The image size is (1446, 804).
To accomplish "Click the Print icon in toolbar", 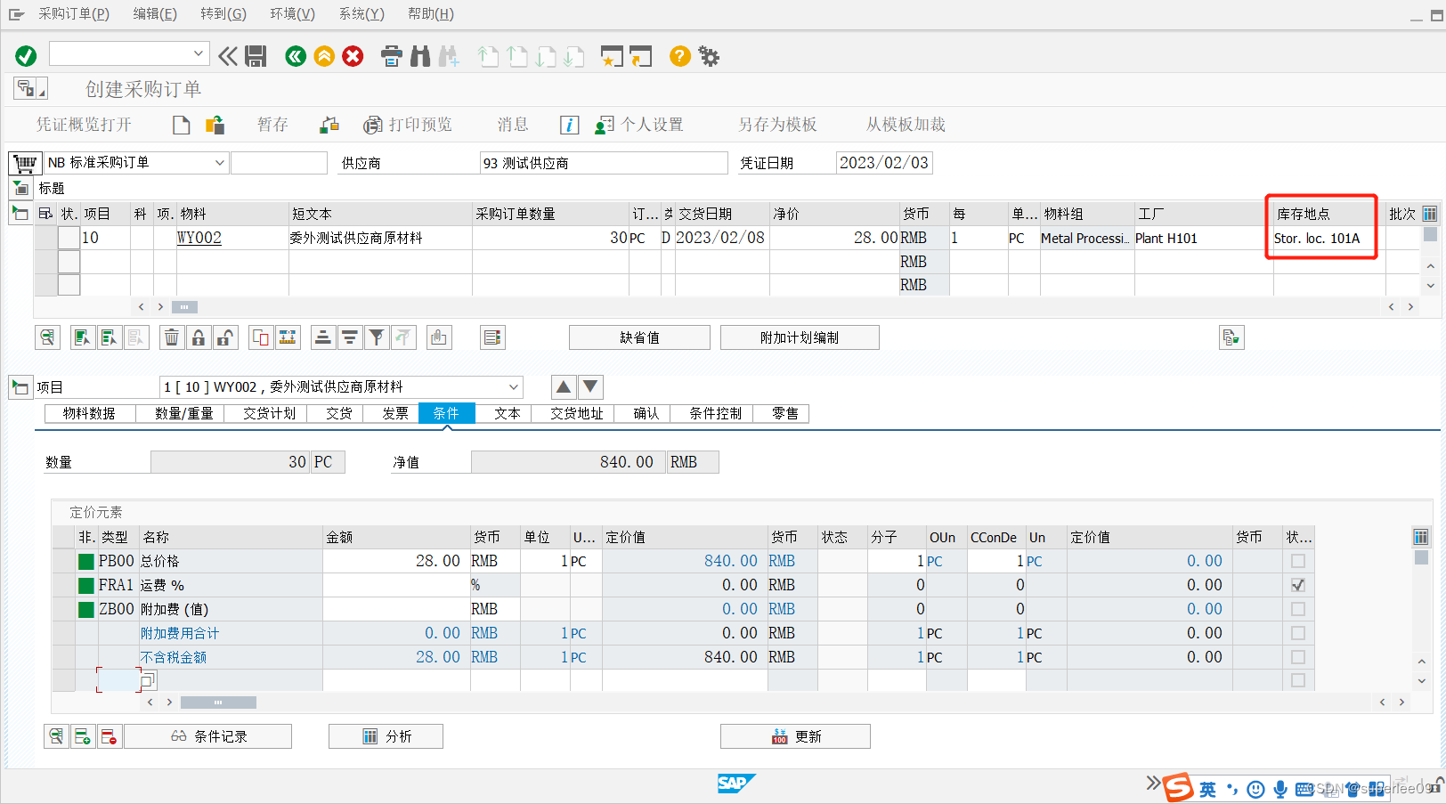I will tap(392, 56).
